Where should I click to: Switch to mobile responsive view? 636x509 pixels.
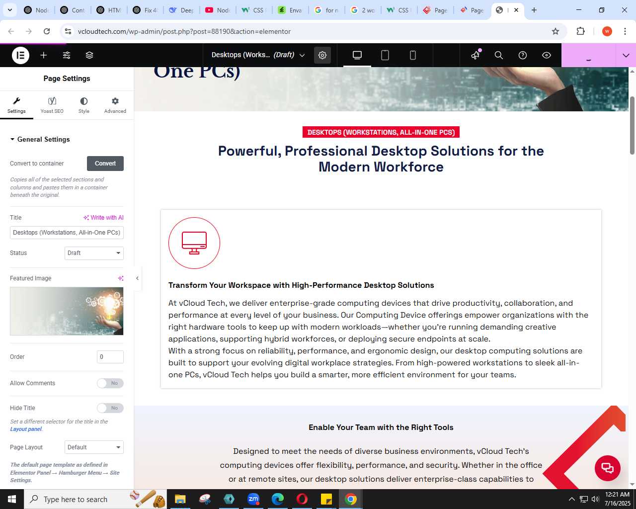tap(413, 55)
